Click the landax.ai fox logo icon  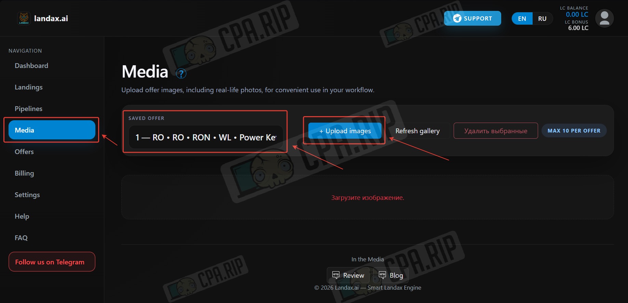[x=24, y=18]
